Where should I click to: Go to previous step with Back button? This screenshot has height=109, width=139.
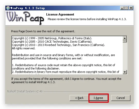click(x=79, y=98)
